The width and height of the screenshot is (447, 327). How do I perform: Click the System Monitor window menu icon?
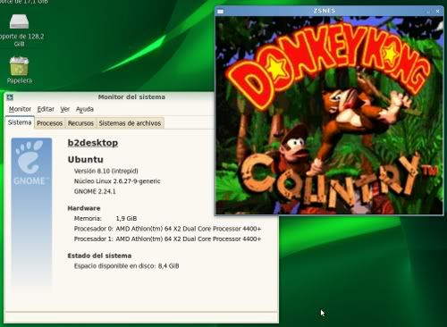(10, 96)
